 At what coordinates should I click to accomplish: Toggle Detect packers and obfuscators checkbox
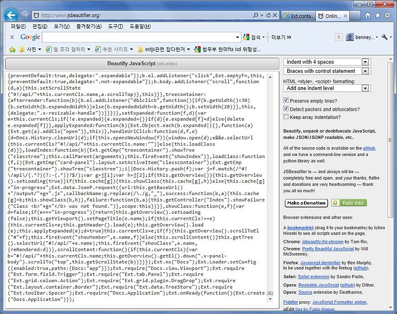click(286, 109)
